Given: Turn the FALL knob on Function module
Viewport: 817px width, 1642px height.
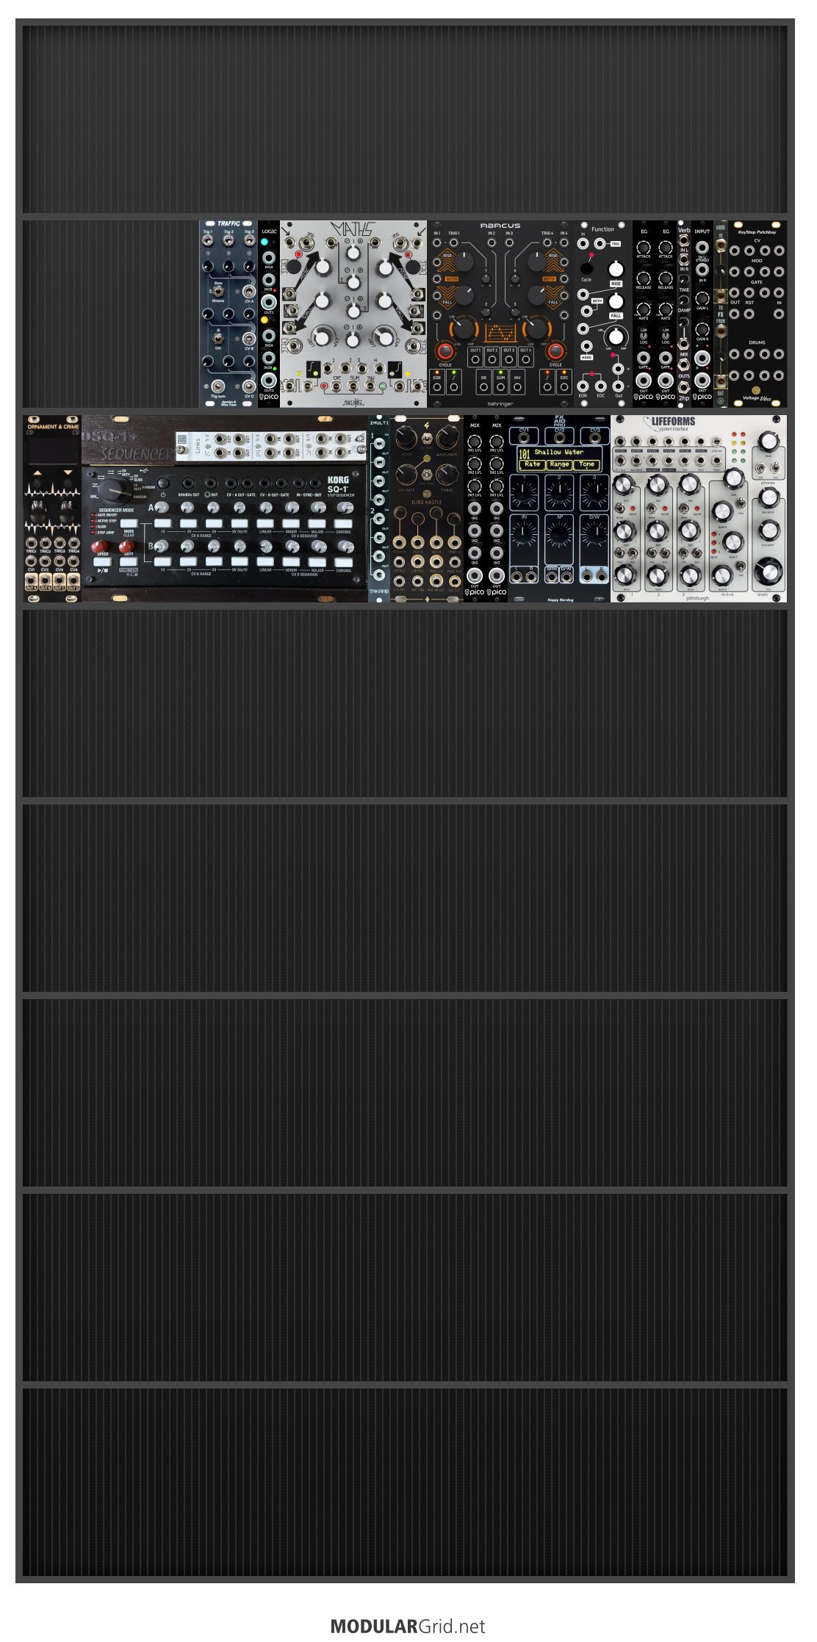Looking at the screenshot, I should [616, 301].
